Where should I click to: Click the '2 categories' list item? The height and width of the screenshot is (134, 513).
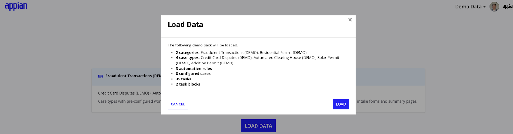(241, 53)
